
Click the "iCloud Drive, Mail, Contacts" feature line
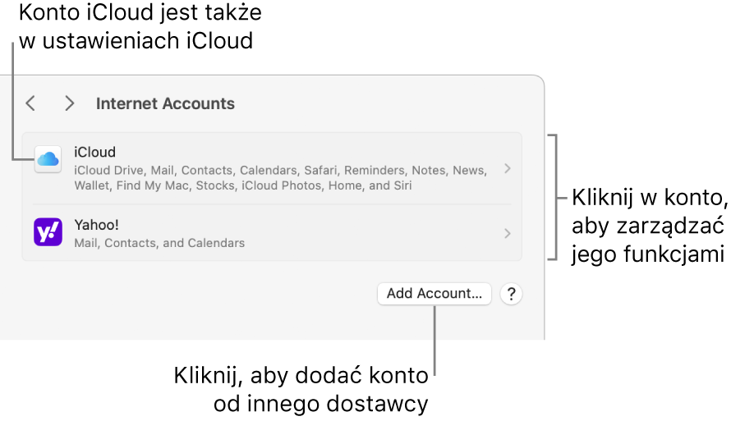[x=279, y=170]
